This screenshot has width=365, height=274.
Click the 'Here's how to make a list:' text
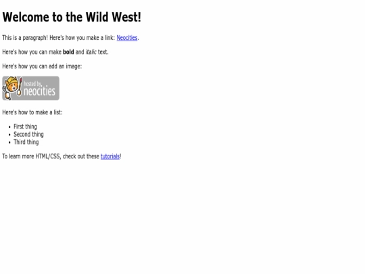tap(32, 112)
